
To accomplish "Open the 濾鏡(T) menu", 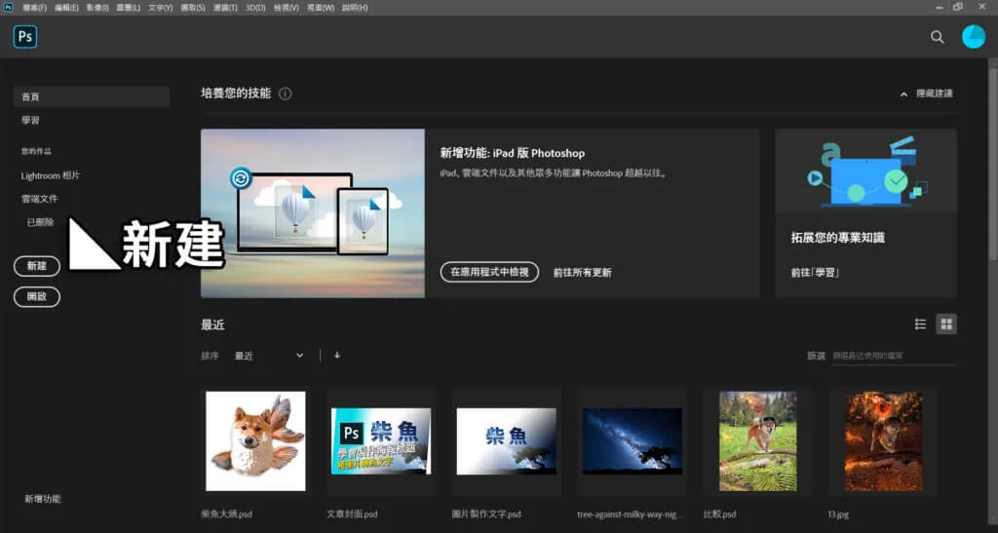I will pos(225,8).
